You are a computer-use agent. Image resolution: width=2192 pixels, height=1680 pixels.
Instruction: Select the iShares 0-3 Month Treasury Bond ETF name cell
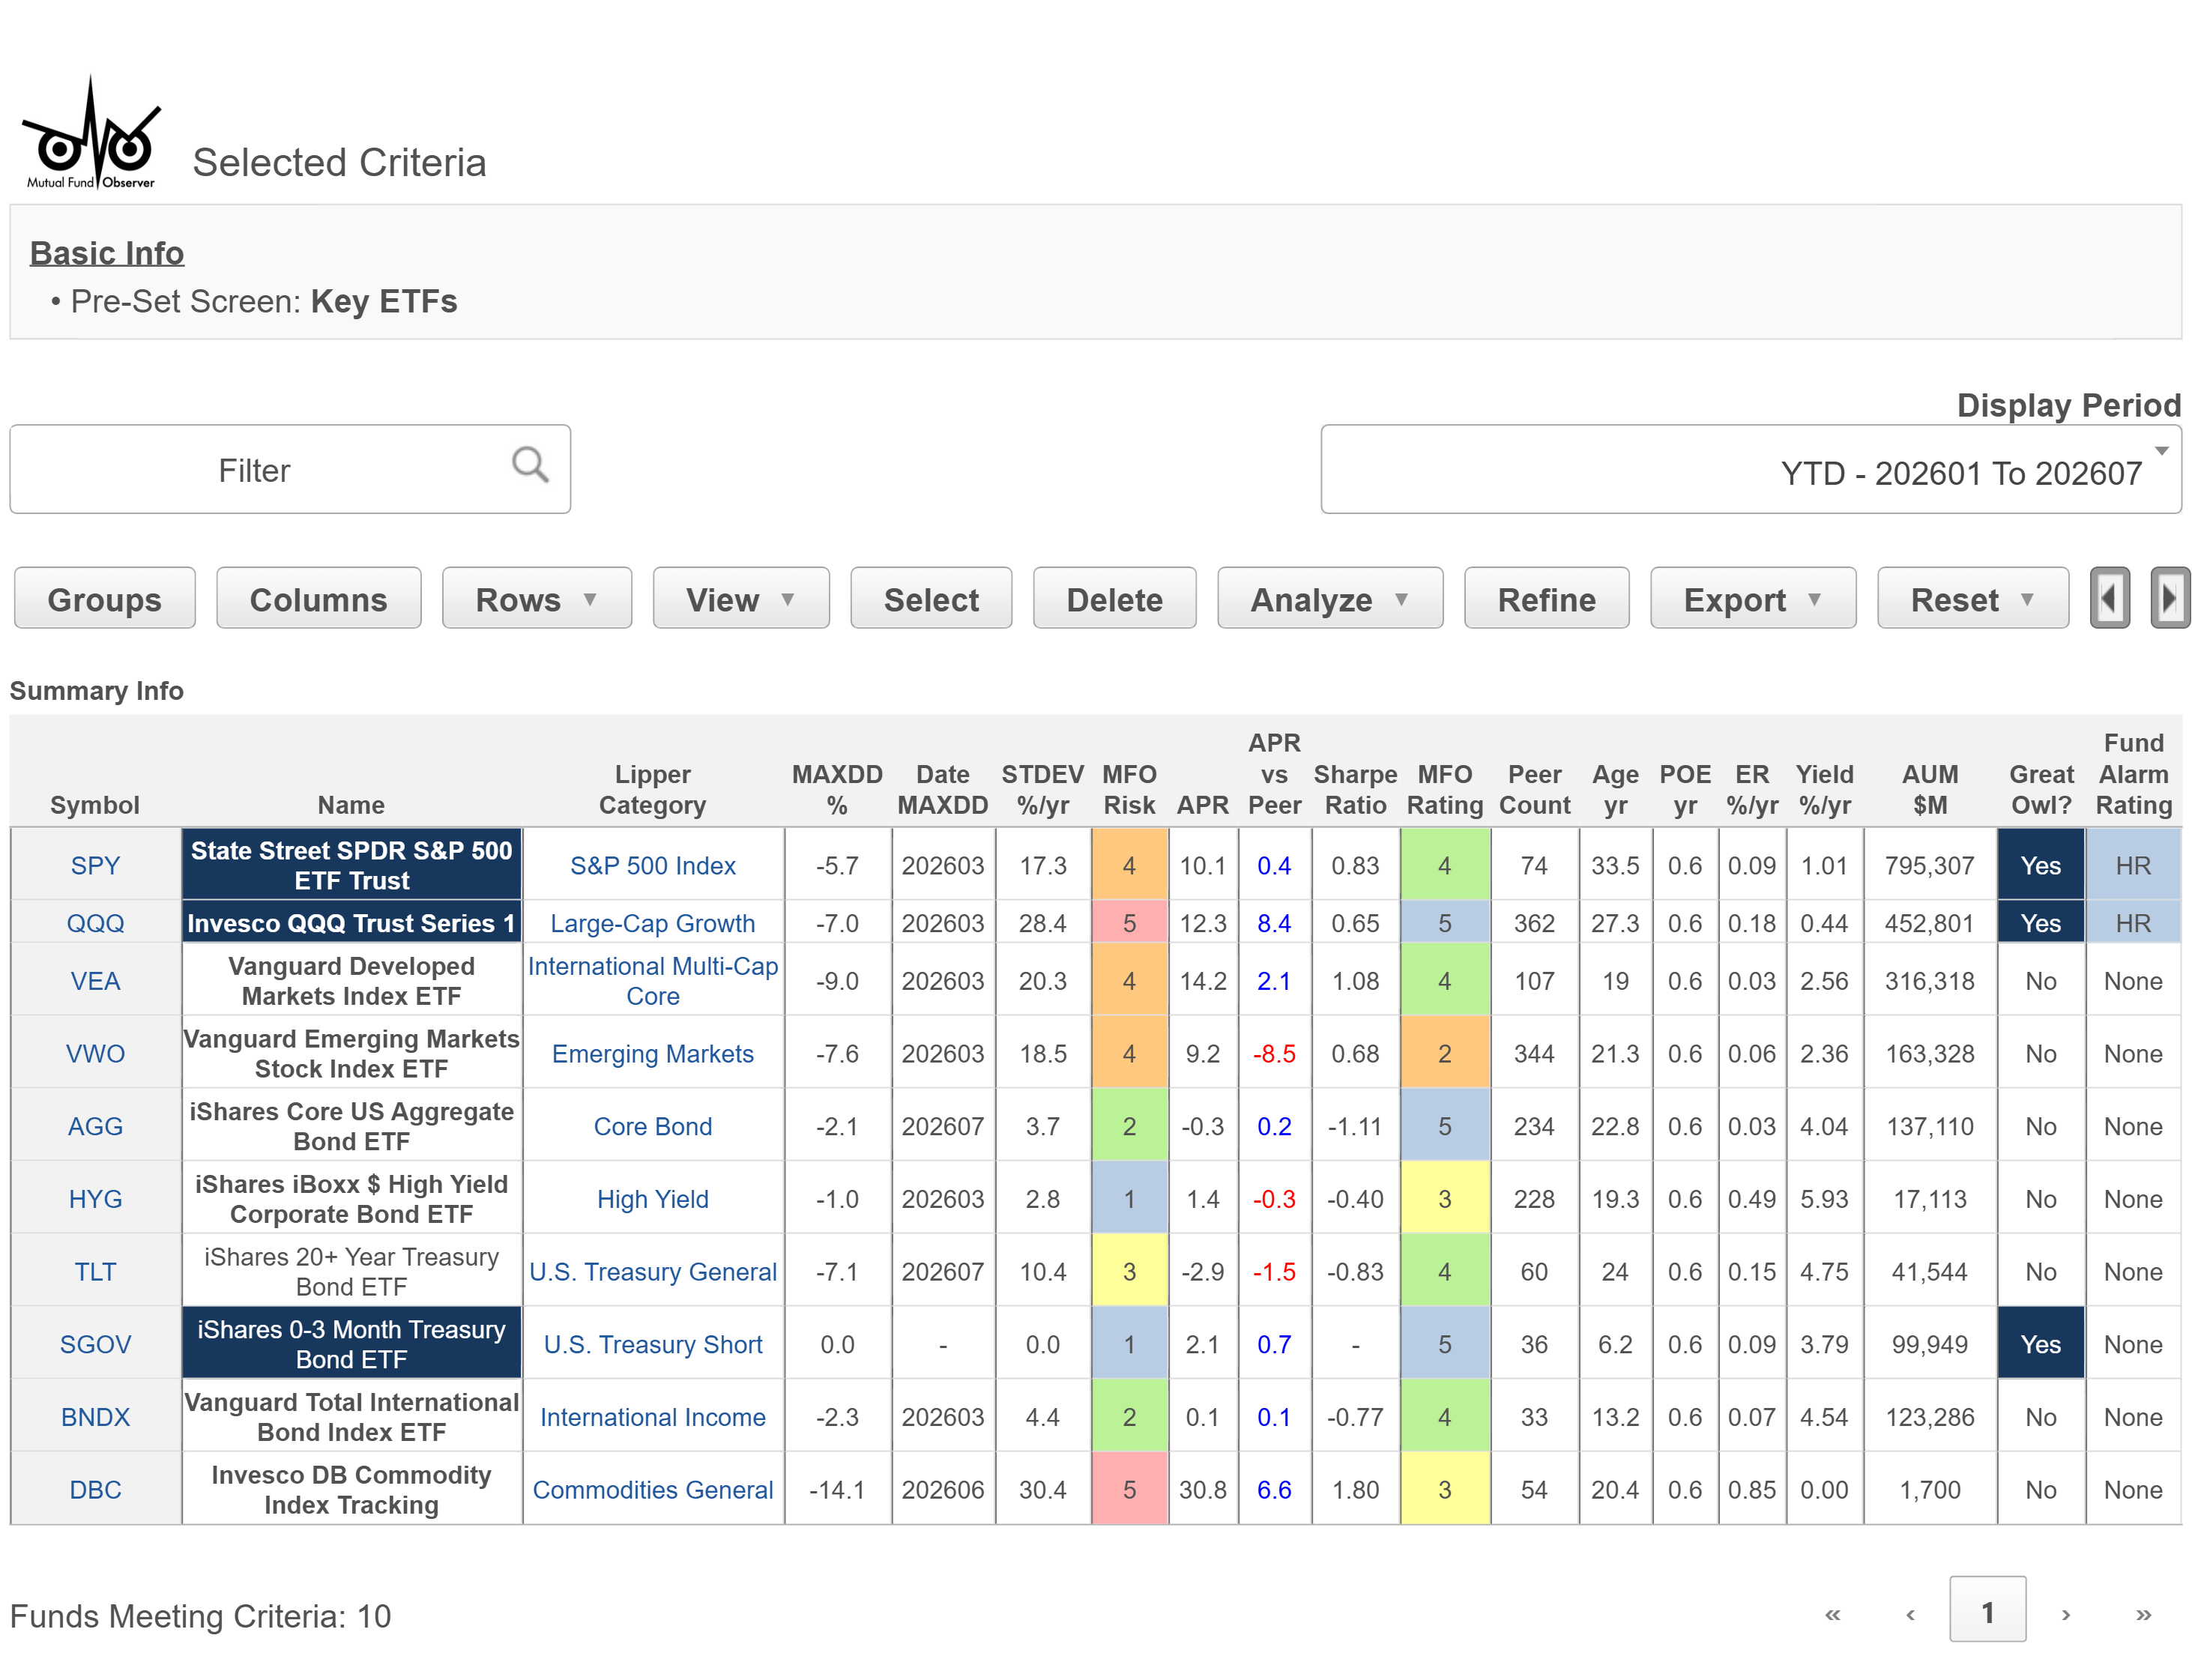[351, 1344]
